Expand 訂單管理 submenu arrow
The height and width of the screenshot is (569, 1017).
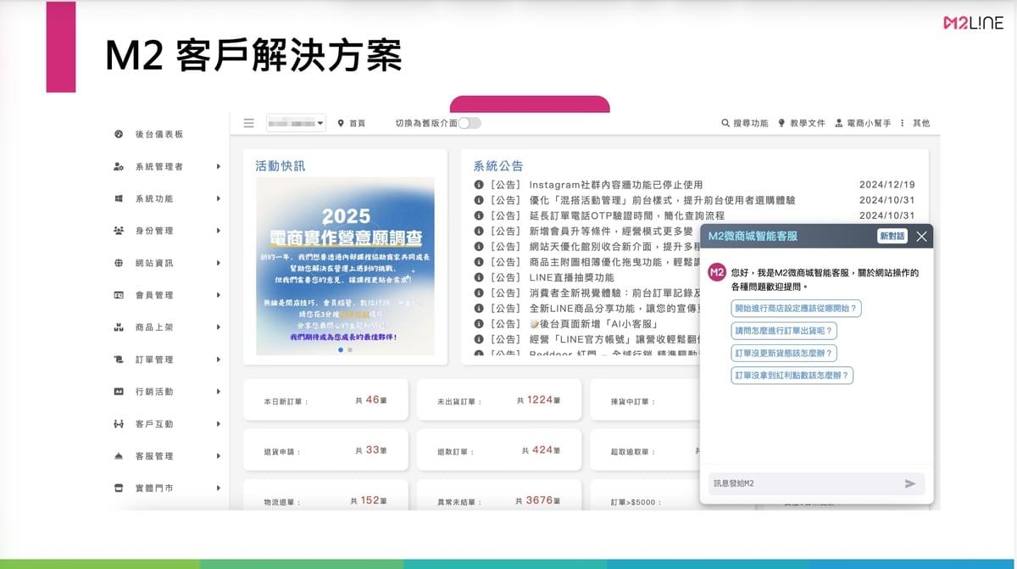coord(218,360)
